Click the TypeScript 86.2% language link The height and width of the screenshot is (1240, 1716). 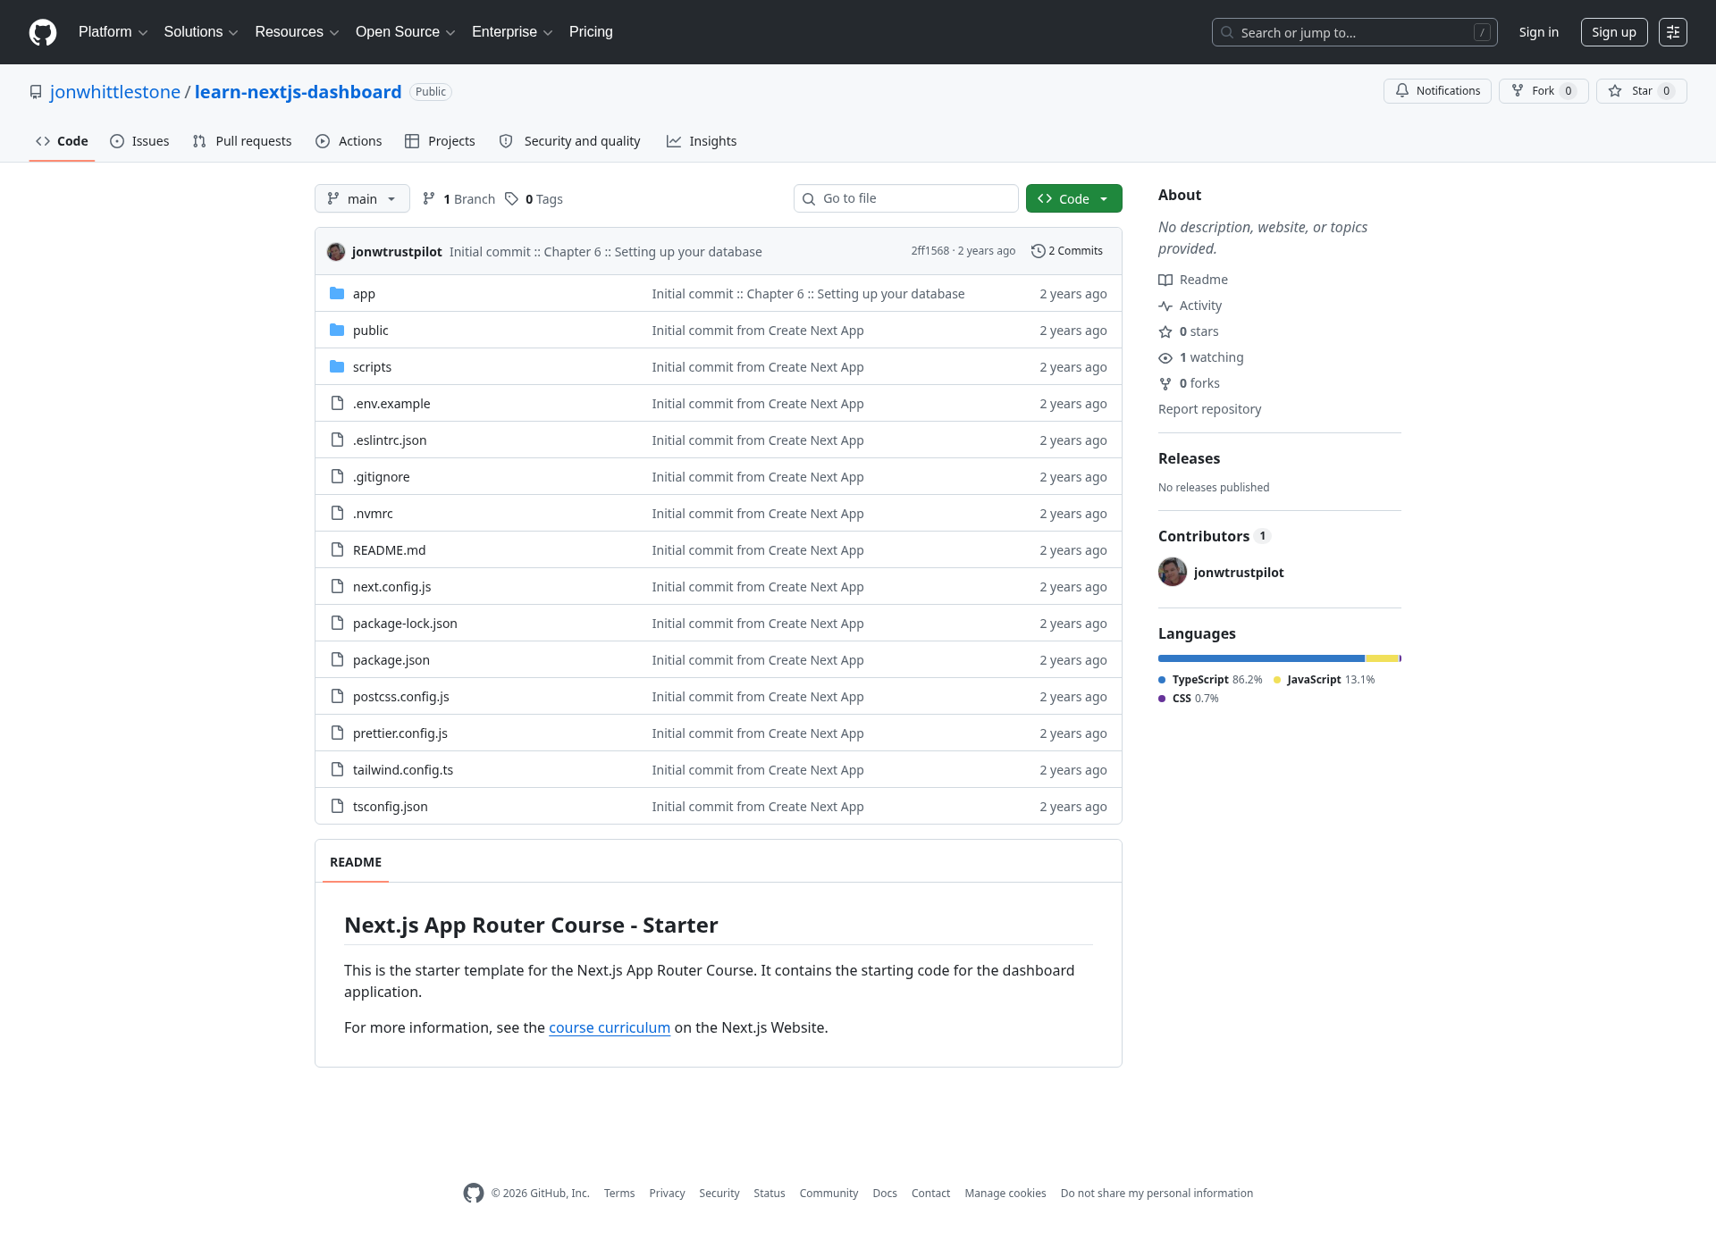click(1211, 680)
